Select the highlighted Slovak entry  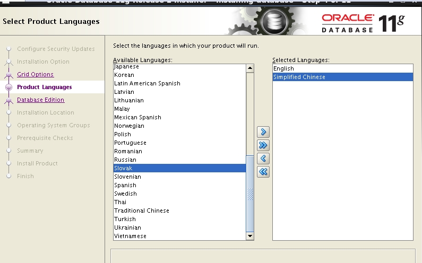(x=179, y=168)
